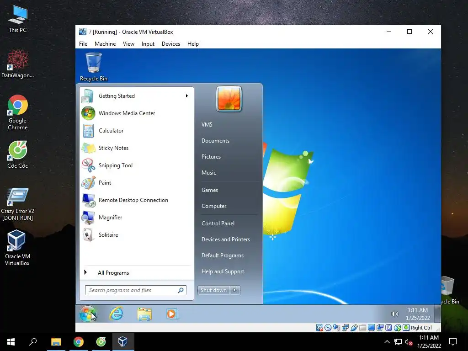Open Devices and Printers from the Start menu
The height and width of the screenshot is (351, 468).
tap(226, 239)
